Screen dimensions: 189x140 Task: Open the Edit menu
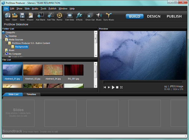click(12, 9)
